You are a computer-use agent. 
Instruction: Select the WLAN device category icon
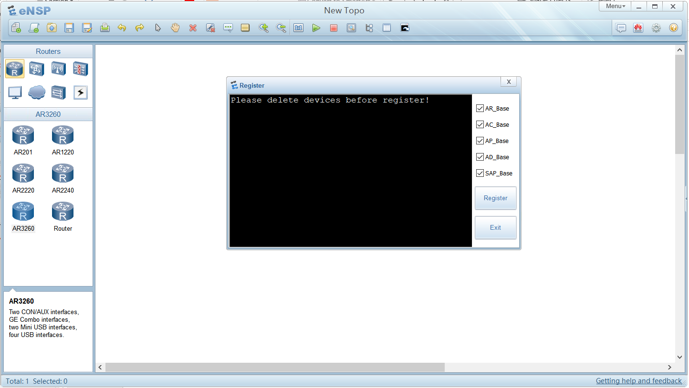point(59,69)
